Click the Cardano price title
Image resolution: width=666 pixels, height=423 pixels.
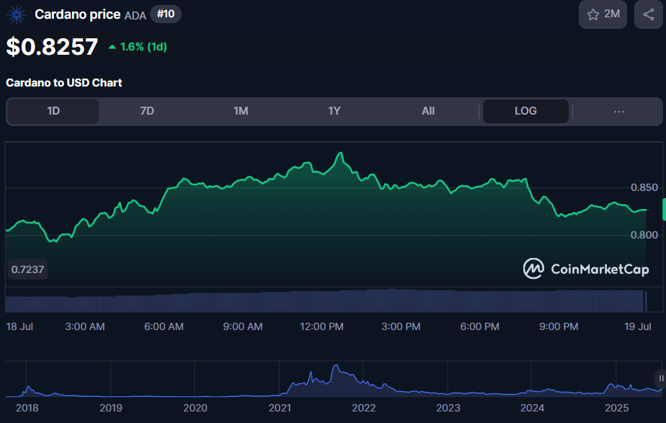(x=78, y=14)
